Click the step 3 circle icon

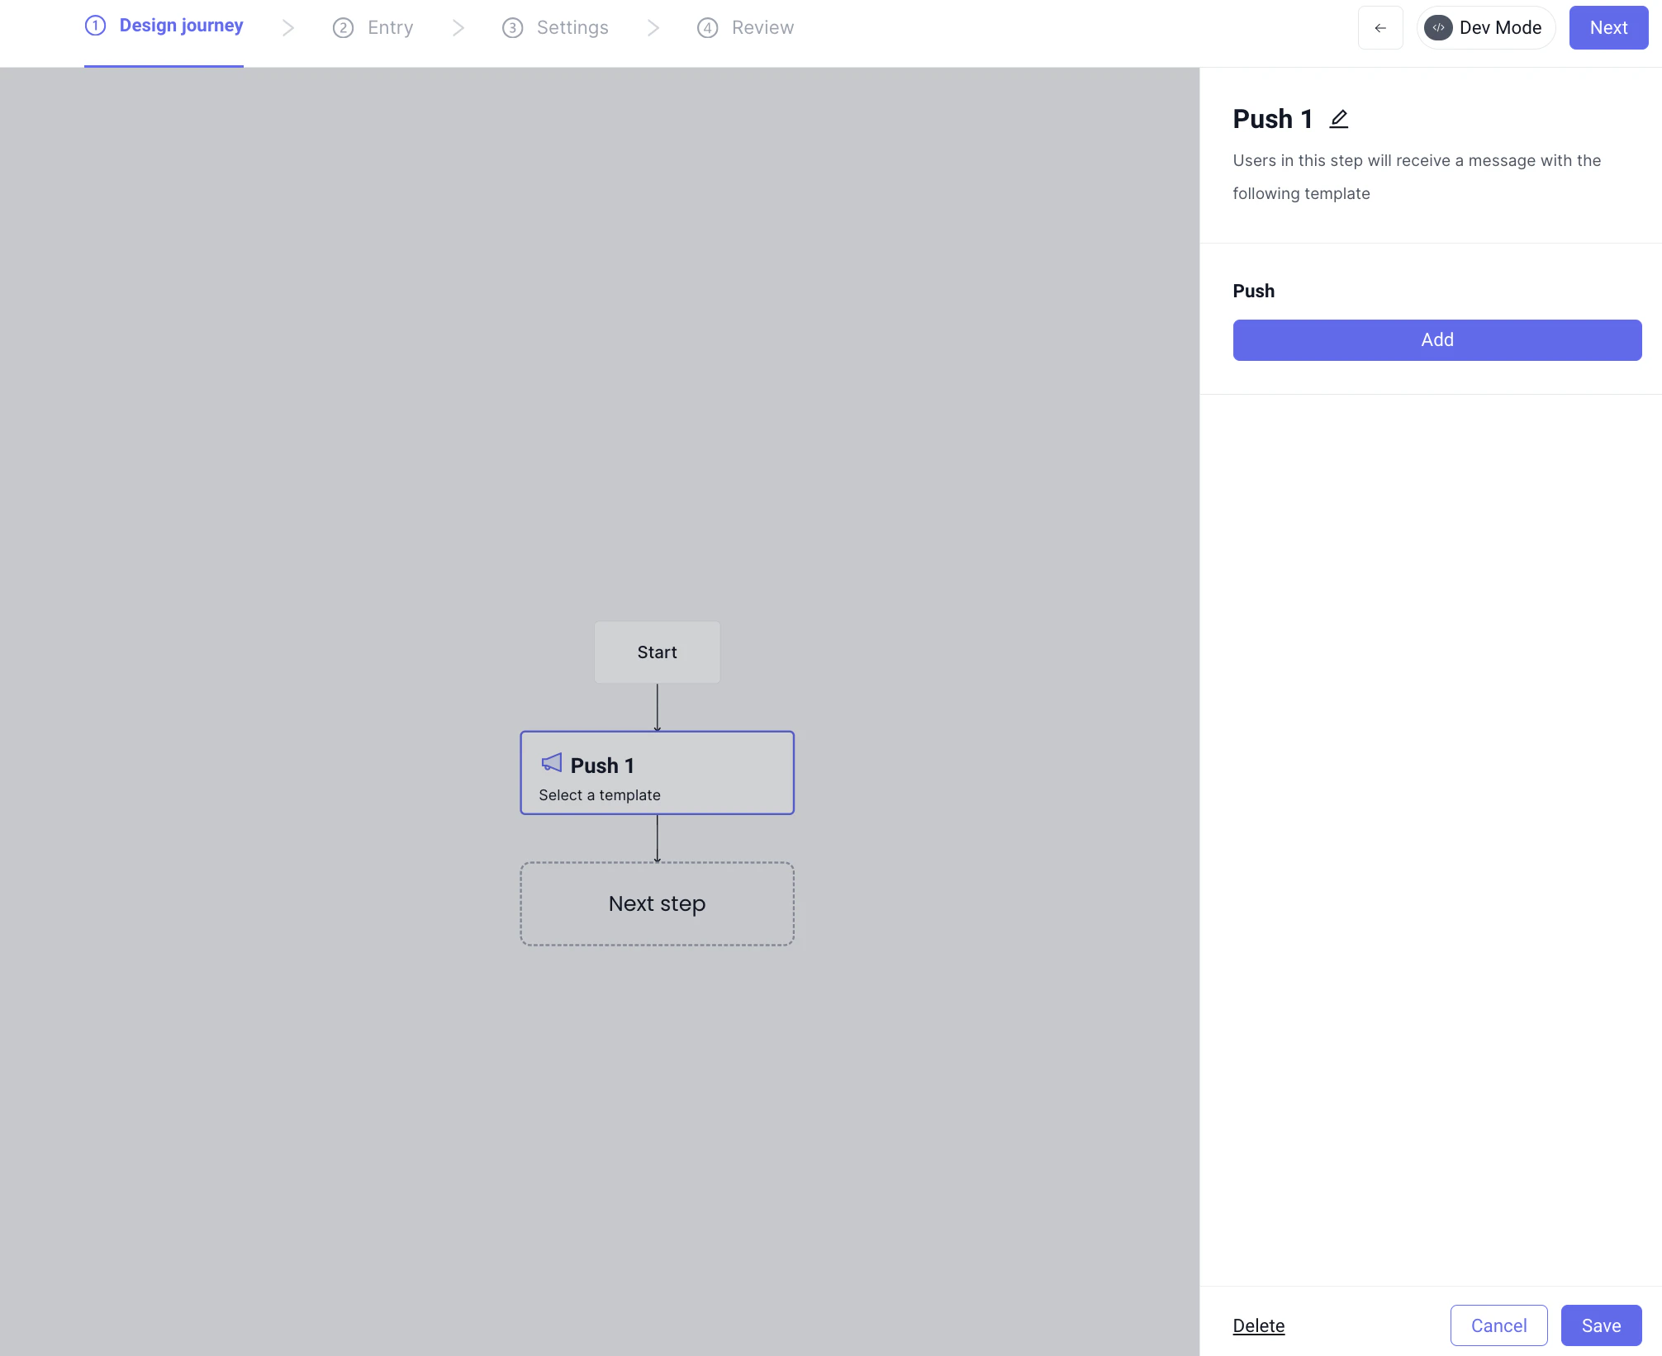[x=512, y=28]
